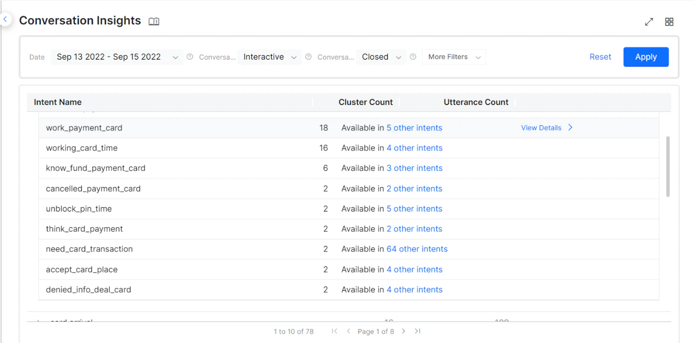694x343 pixels.
Task: Click the Apply button
Action: pyautogui.click(x=646, y=57)
